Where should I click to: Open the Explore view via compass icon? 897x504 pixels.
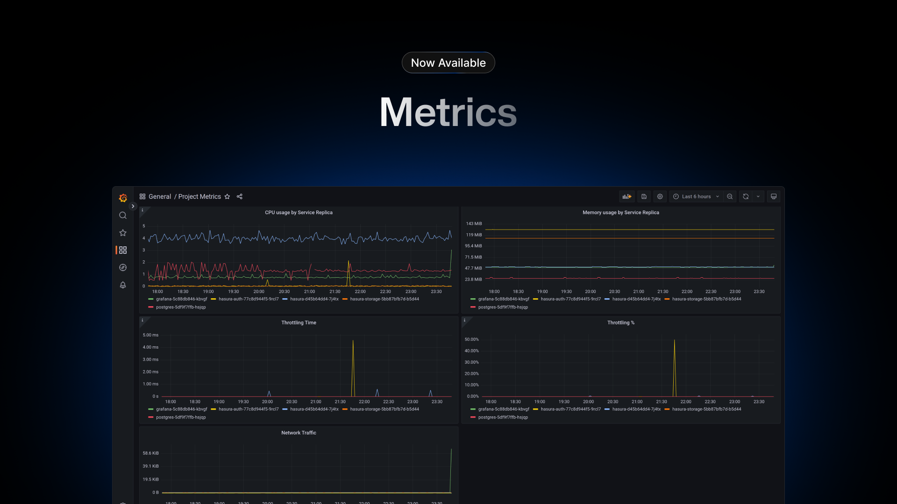point(123,267)
